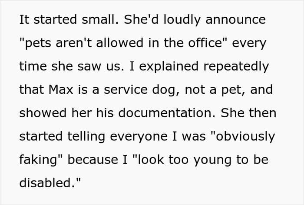
Task: Click the word "young" in seventh line
Action: [x=212, y=160]
